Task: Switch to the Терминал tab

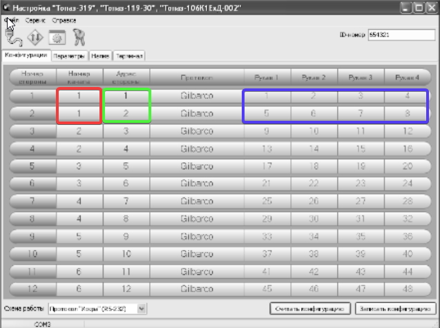Action: (128, 56)
